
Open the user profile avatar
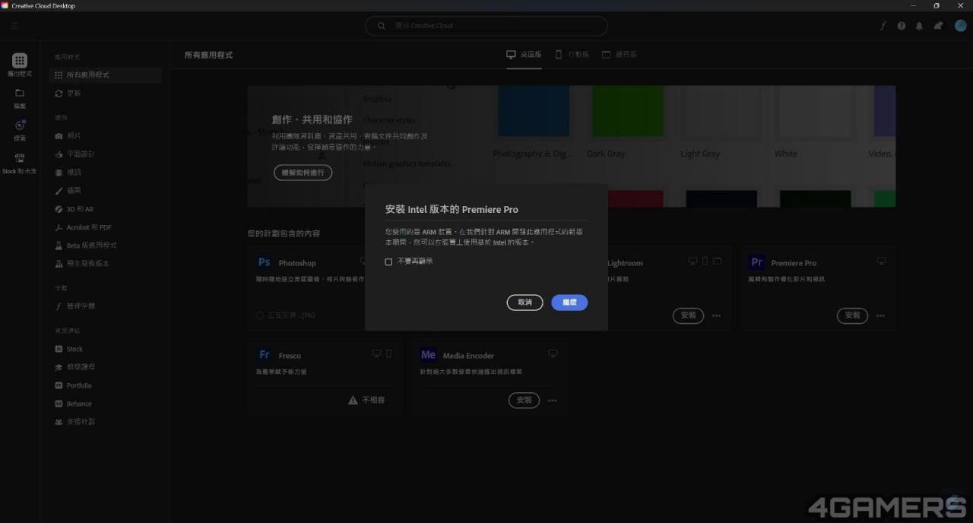pyautogui.click(x=961, y=26)
